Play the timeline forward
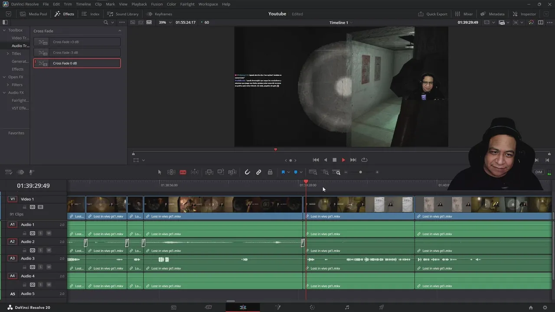555x312 pixels. (343, 160)
